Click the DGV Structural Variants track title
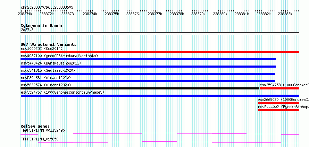 point(49,44)
